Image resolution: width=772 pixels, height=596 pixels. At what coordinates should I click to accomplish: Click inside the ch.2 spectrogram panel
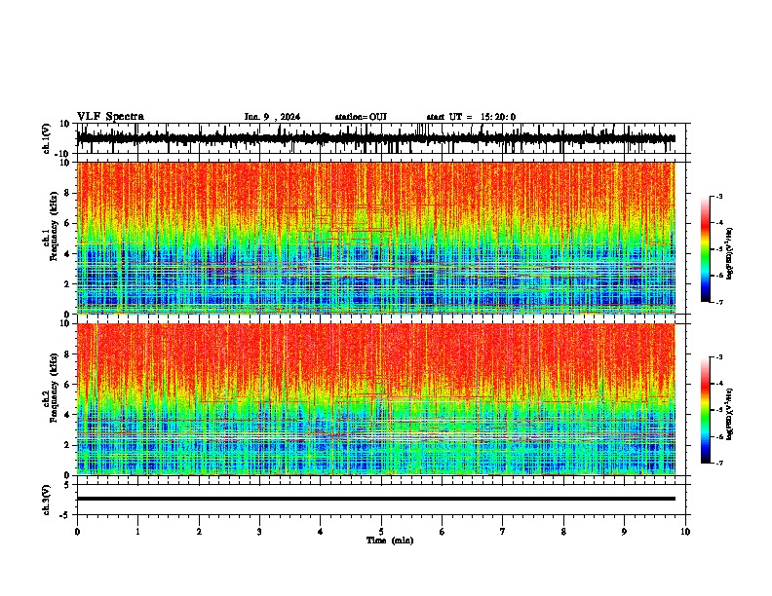pyautogui.click(x=376, y=399)
